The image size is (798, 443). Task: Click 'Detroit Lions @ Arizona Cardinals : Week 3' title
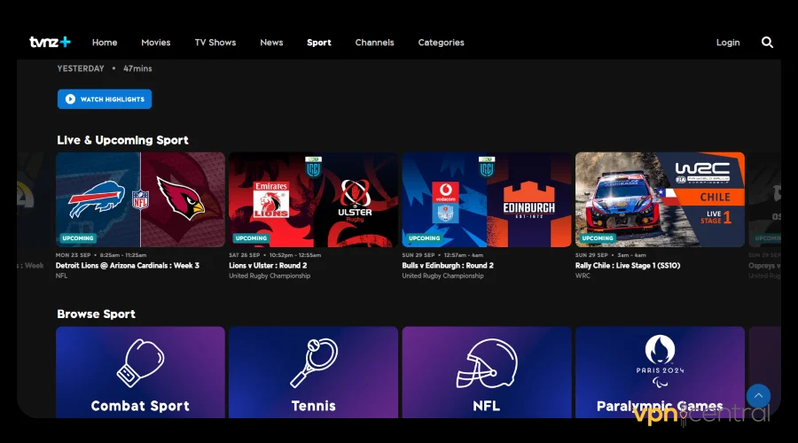(x=127, y=266)
